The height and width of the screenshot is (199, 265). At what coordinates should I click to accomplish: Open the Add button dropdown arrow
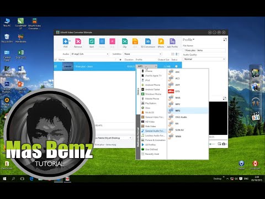[x=70, y=41]
